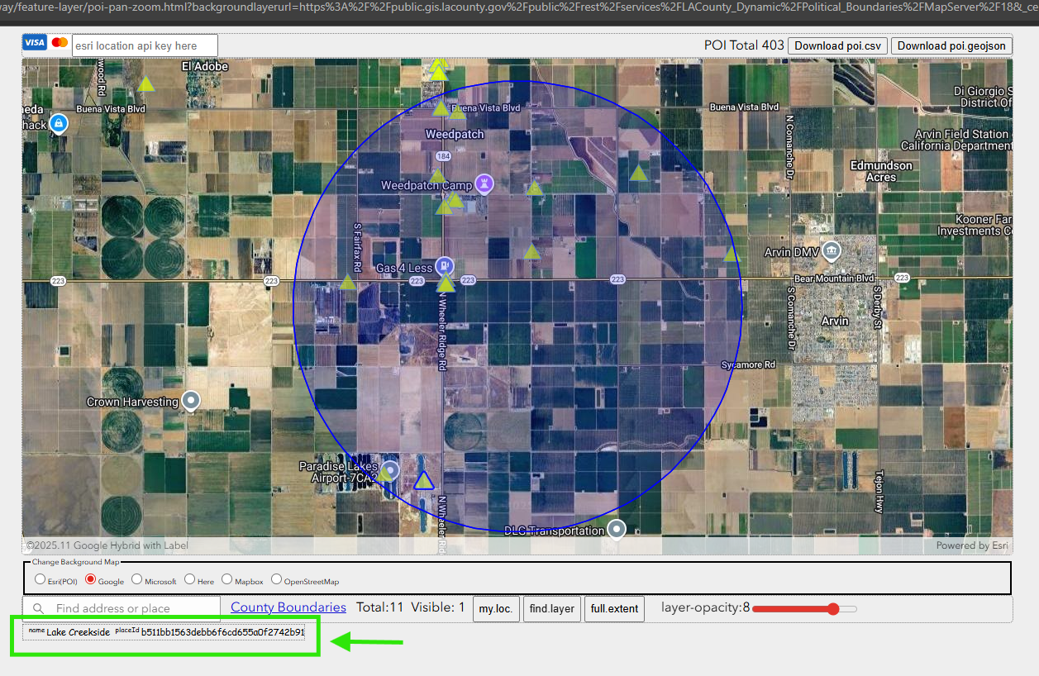
Task: Click the Gas 4 Less fuel pump icon
Action: tap(445, 265)
